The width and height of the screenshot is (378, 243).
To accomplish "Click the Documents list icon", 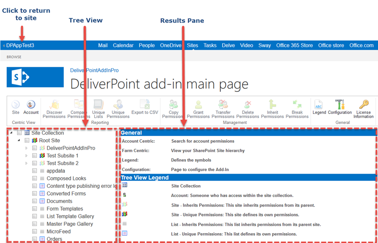I will [x=42, y=201].
